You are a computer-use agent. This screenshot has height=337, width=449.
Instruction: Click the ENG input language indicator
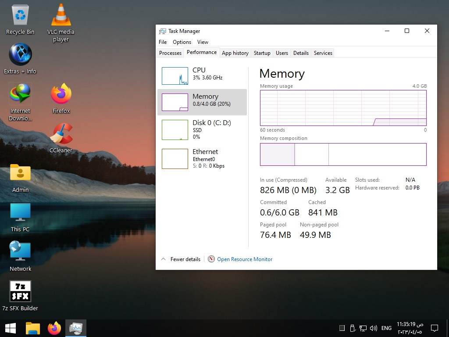(386, 328)
